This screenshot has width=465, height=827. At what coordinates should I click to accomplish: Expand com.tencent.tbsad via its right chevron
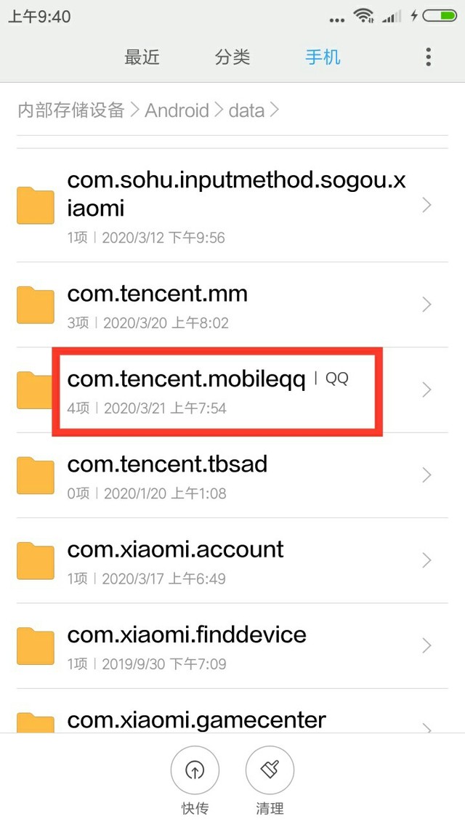426,475
